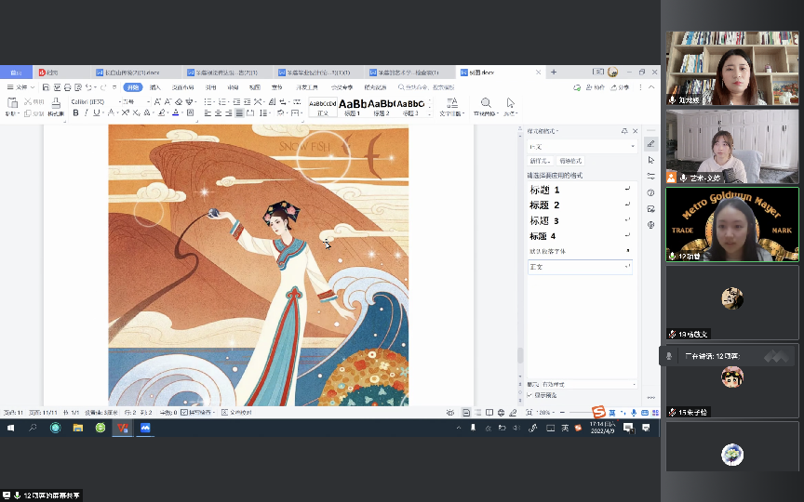
Task: Close the styles and formatting pane
Action: [x=636, y=131]
